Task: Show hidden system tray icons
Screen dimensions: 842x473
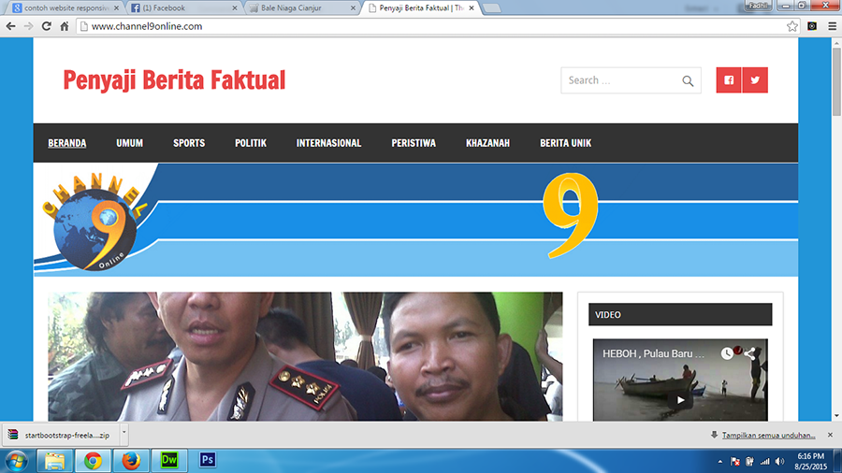Action: 720,461
